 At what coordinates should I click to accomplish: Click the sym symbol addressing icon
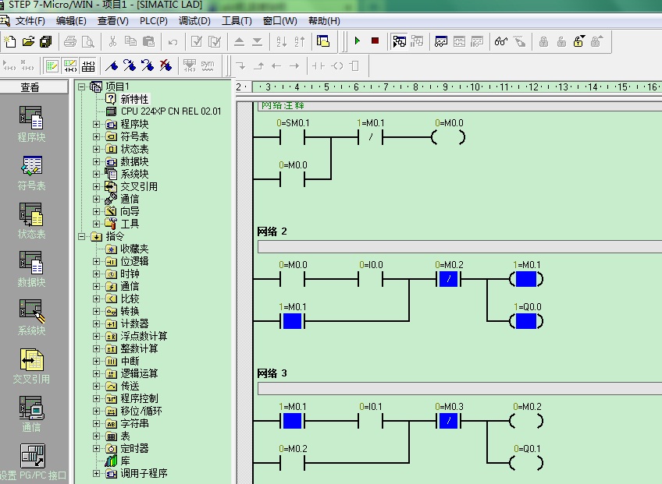[x=208, y=65]
